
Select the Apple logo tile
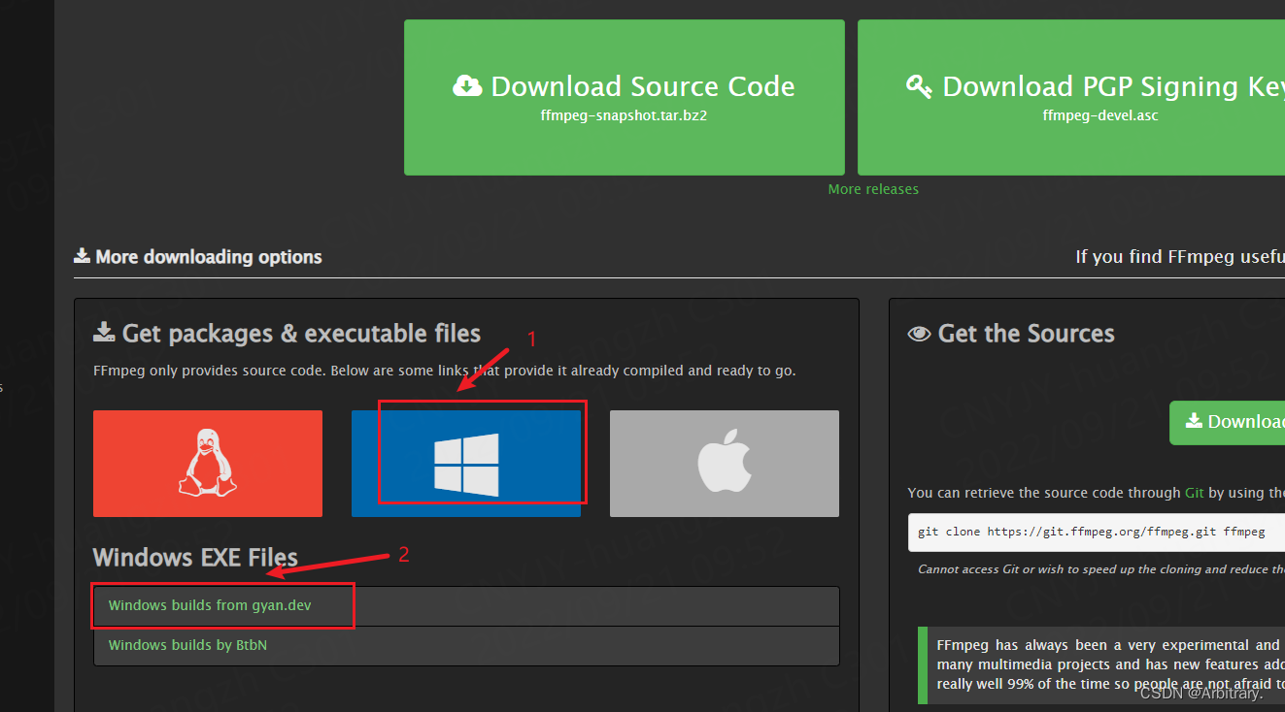tap(724, 463)
